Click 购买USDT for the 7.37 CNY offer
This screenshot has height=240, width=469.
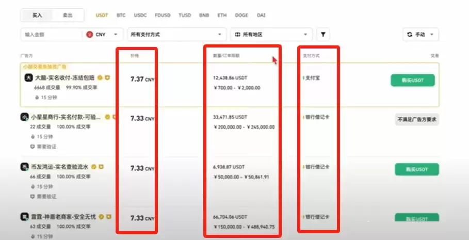click(412, 80)
